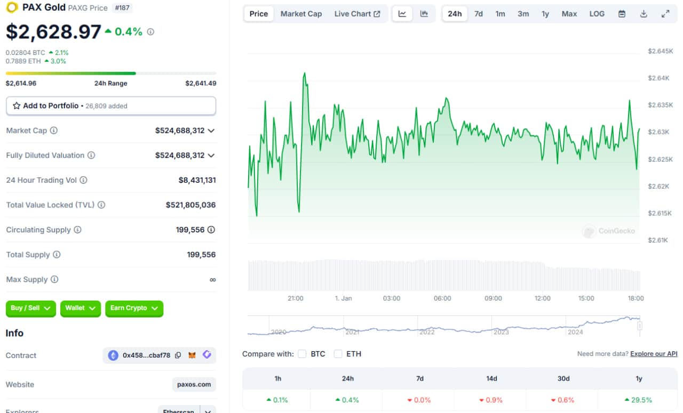Expand Fully Diluted Valuation chevron

[x=211, y=156]
